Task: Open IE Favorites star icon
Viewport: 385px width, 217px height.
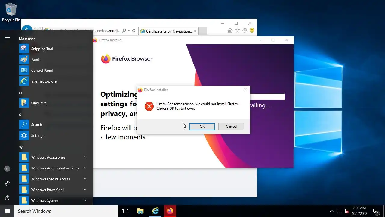Action: (x=237, y=30)
